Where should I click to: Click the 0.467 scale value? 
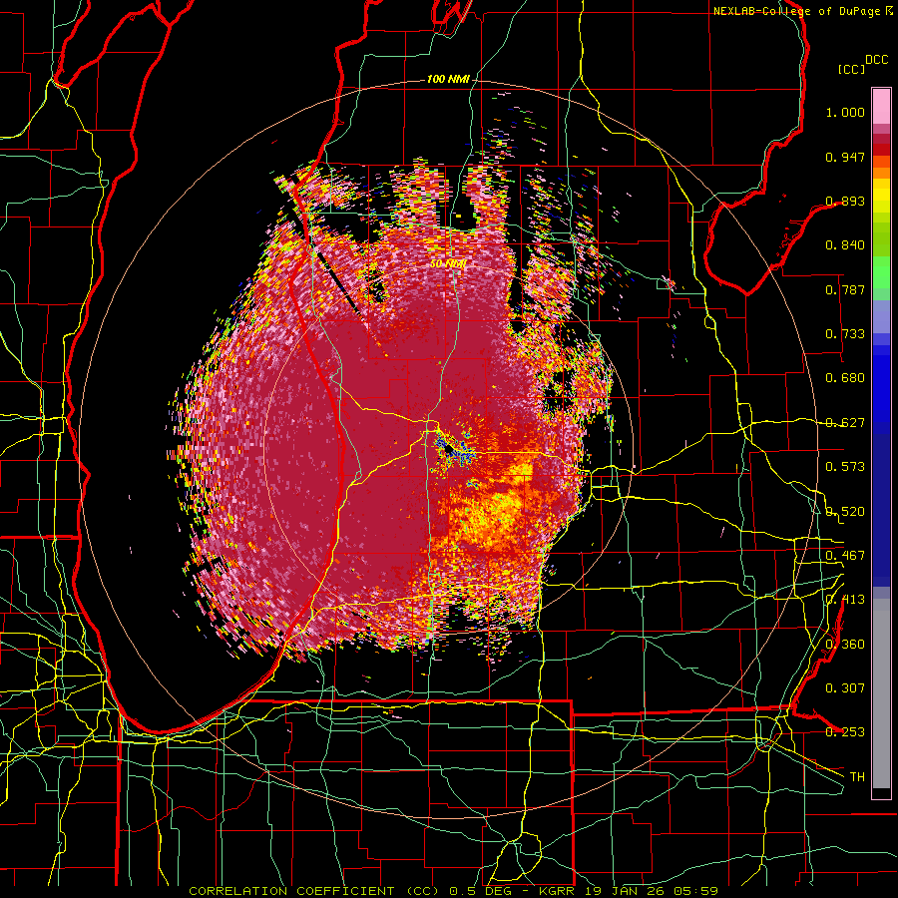pos(845,556)
